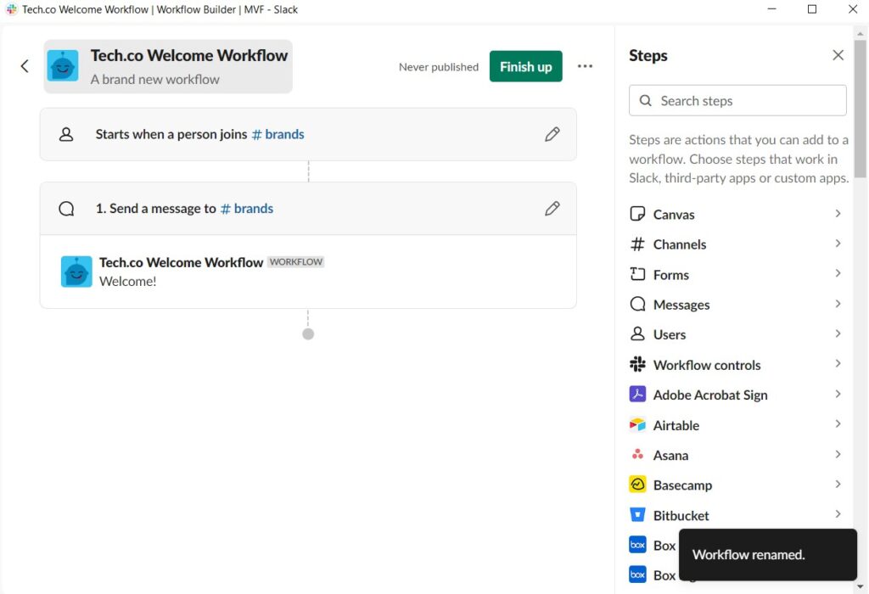Open the Canvas steps category icon

(637, 214)
